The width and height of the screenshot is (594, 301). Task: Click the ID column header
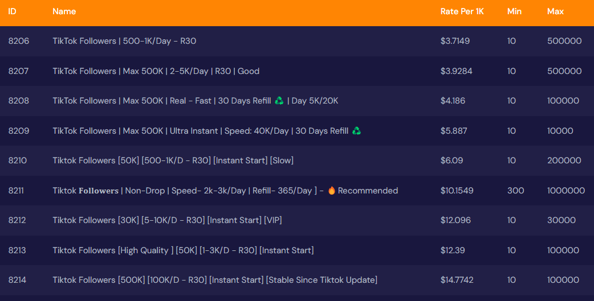pos(12,11)
